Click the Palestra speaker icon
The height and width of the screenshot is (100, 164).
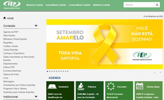(81, 86)
